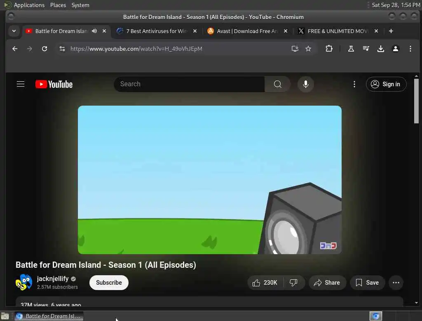Go to YouTube home via logo
The height and width of the screenshot is (321, 422).
point(54,84)
